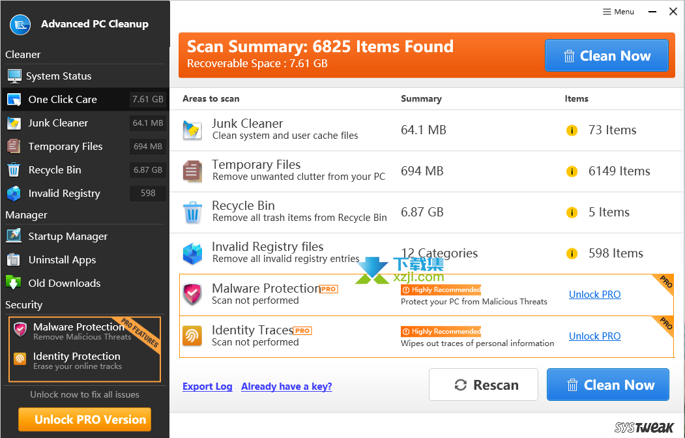Select One Click Care sidebar icon
The height and width of the screenshot is (438, 685).
(14, 100)
